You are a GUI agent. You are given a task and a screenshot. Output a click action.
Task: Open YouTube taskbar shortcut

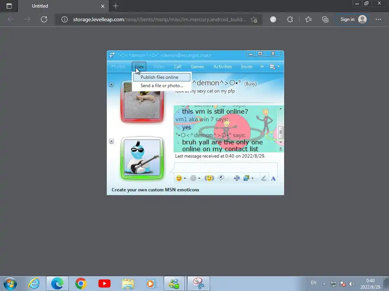tap(104, 283)
